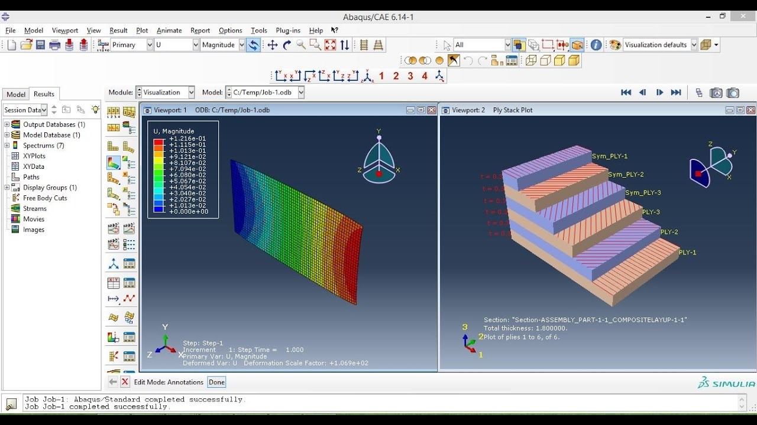Open the Module Visualization dropdown
Viewport: 757px width, 425px height.
tap(191, 93)
